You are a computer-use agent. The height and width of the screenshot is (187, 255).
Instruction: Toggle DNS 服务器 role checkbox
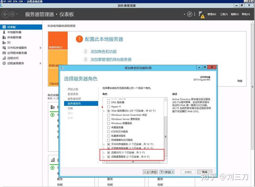[109, 102]
